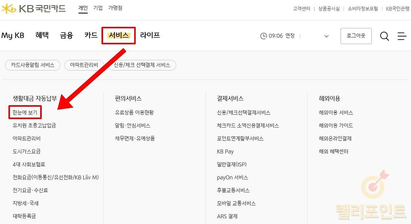This screenshot has height=224, width=411.
Task: Select the KB Pay link
Action: coord(225,152)
